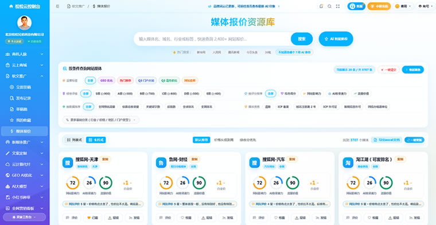Select the S级(≥900) rating filter
The width and height of the screenshot is (436, 225).
click(x=103, y=94)
